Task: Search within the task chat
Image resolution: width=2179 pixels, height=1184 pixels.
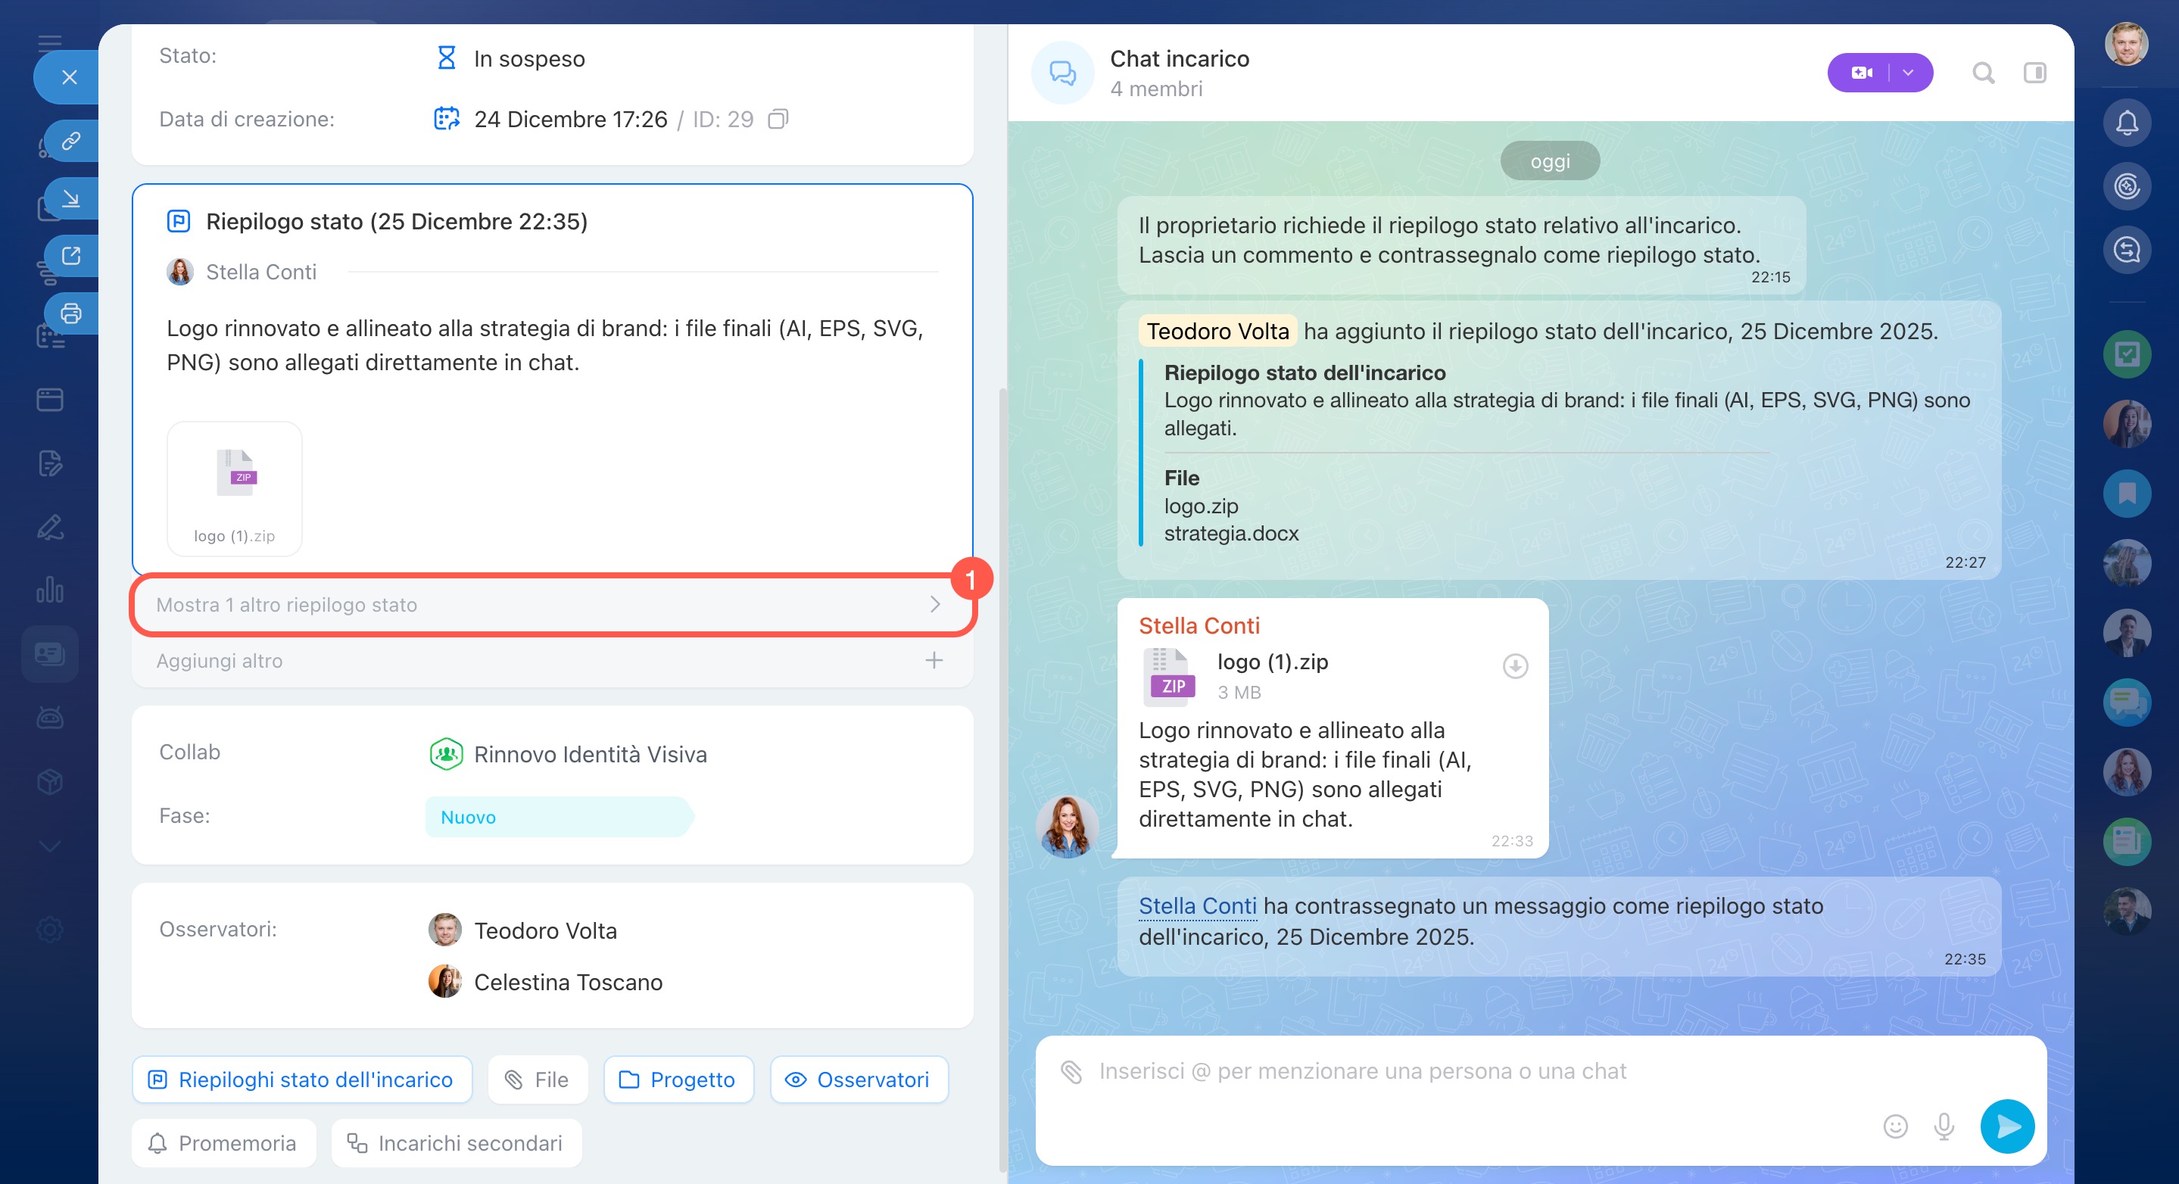Action: [x=1983, y=73]
